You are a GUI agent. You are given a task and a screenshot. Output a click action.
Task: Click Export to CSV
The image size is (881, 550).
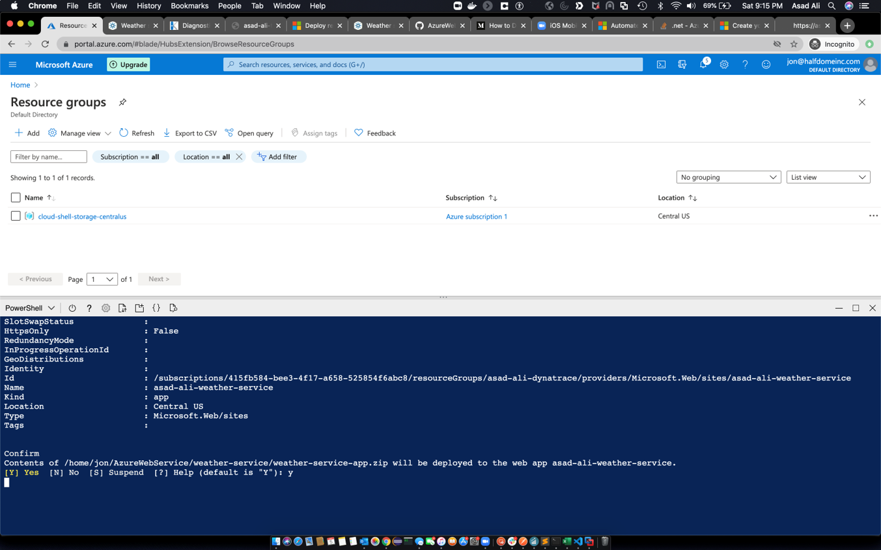189,133
